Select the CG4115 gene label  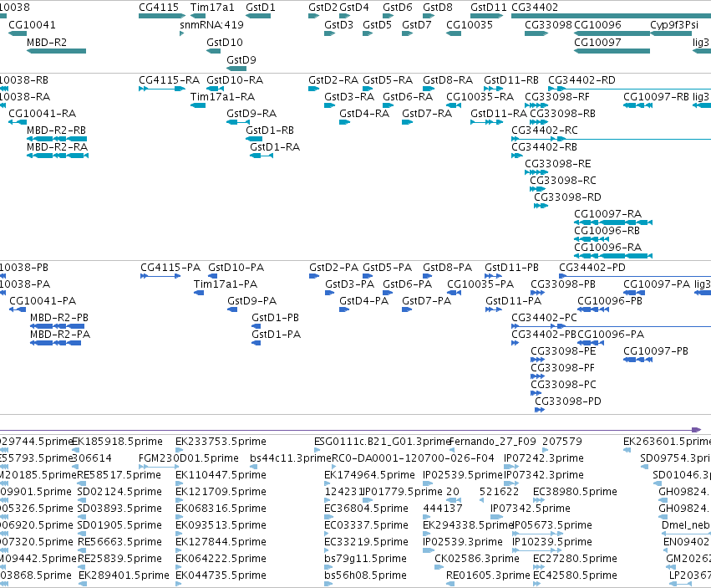point(159,8)
